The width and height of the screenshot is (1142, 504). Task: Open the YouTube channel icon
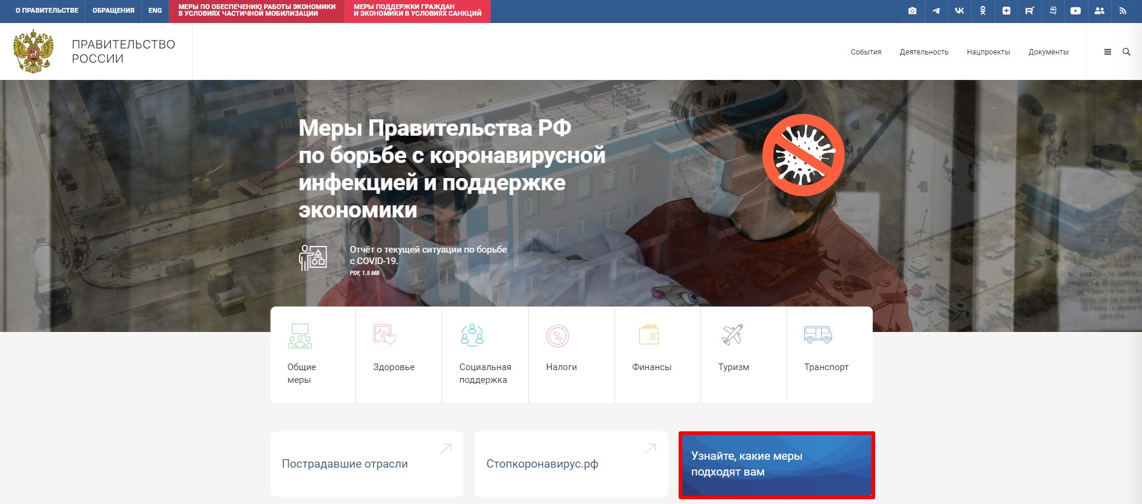(1075, 11)
